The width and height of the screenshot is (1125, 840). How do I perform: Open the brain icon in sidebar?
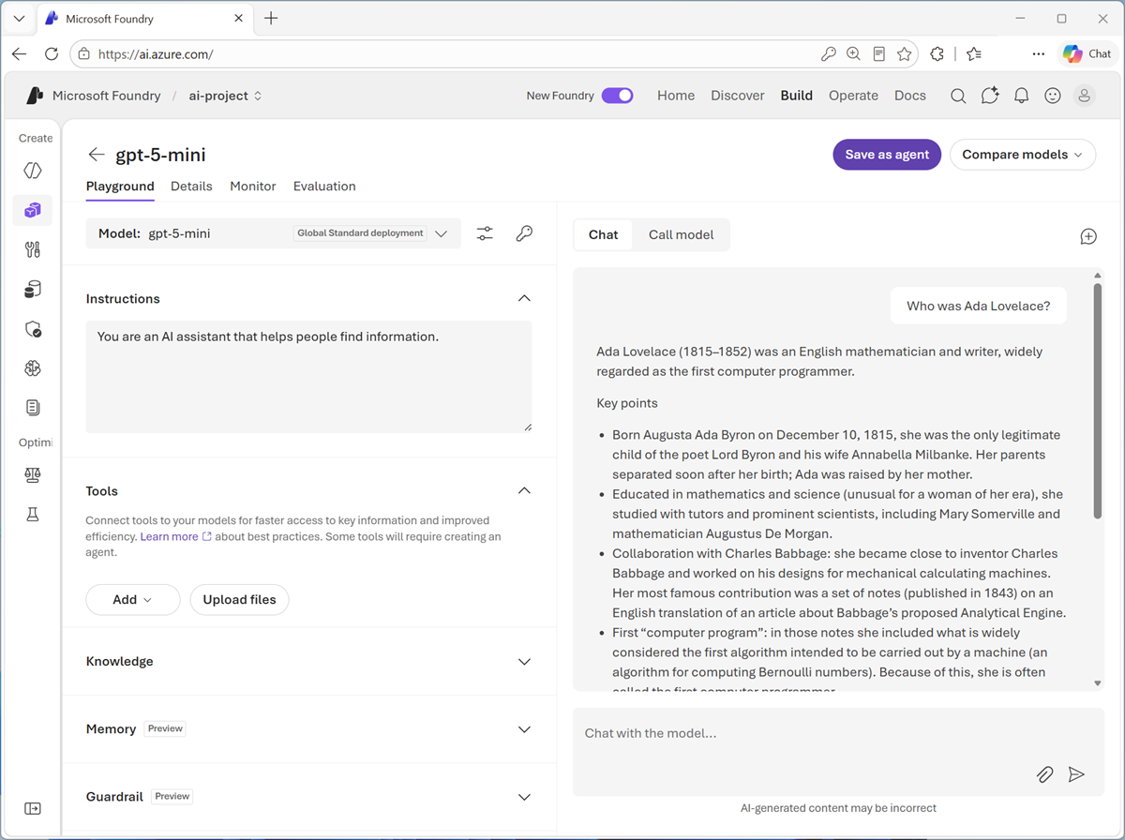33,368
